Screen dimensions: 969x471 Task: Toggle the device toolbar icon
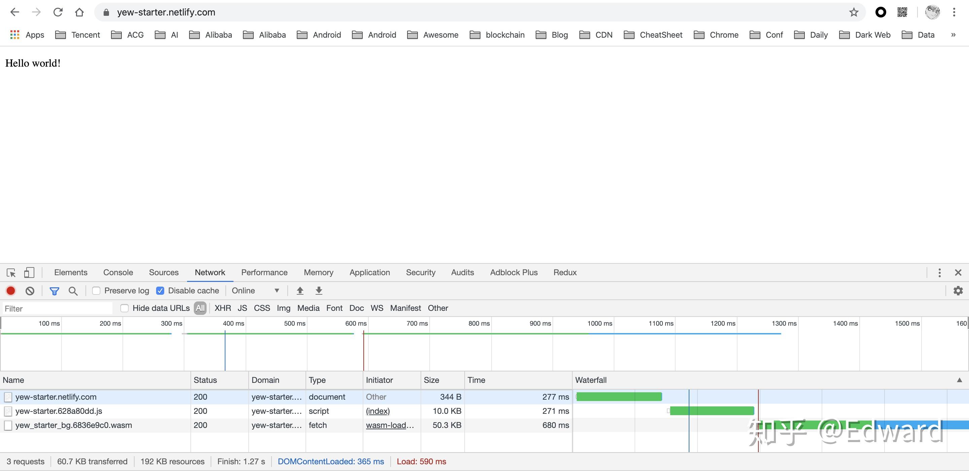(x=29, y=273)
